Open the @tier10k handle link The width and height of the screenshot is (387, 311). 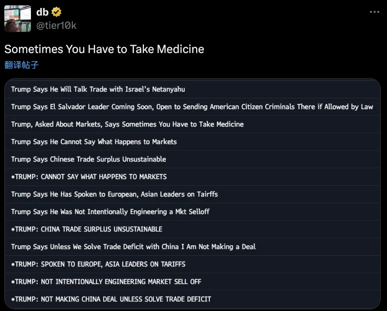pos(56,26)
